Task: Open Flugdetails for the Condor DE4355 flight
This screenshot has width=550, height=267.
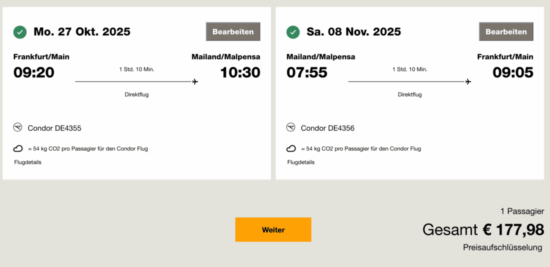Action: (27, 162)
